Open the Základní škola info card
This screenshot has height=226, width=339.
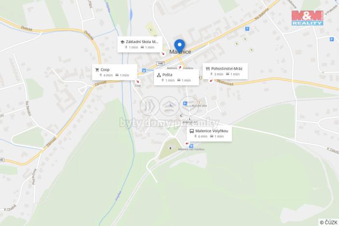[x=140, y=44]
